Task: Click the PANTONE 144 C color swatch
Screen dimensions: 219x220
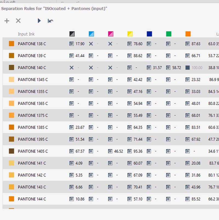Action: (11, 199)
